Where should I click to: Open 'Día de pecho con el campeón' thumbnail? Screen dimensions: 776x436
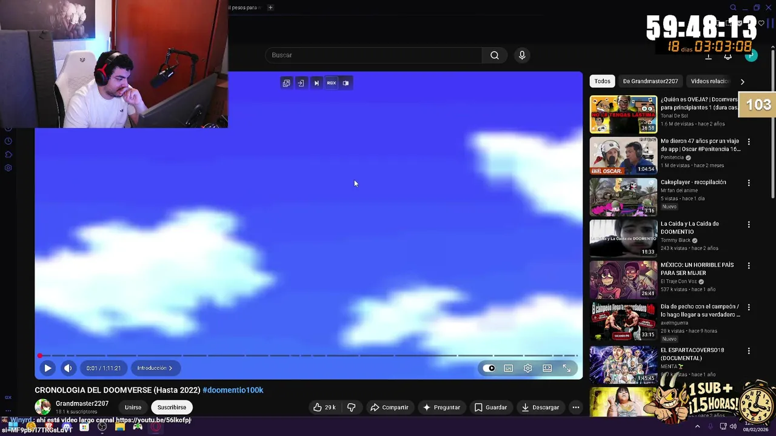pos(623,321)
